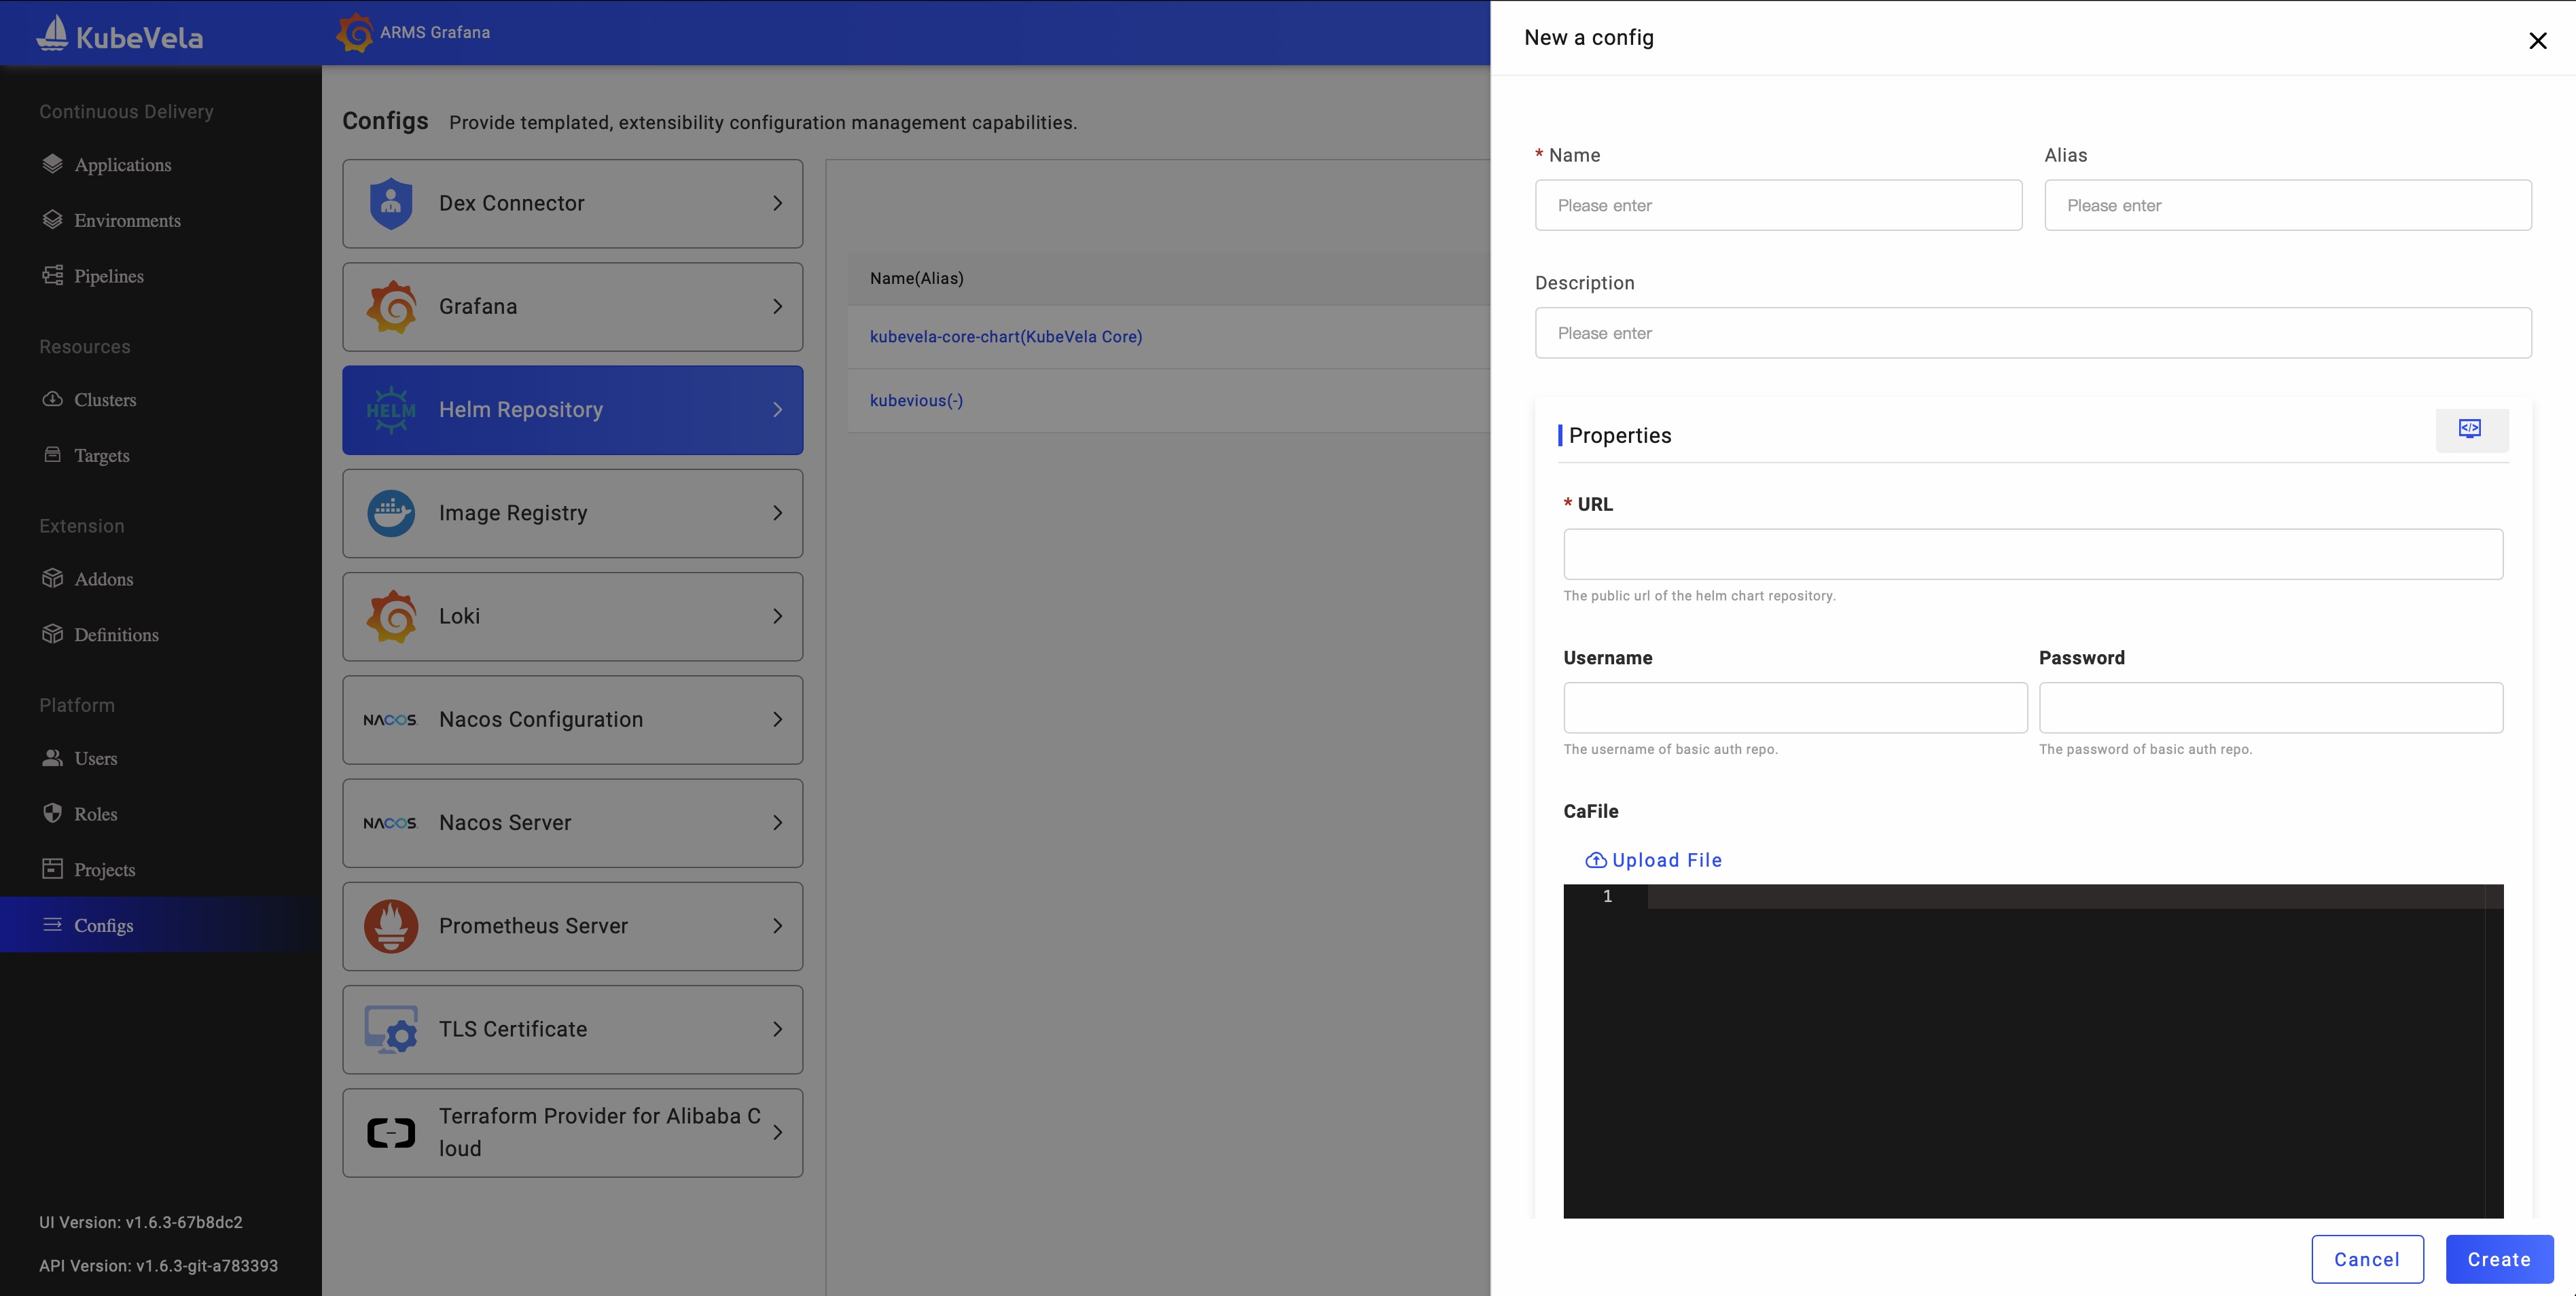Click the Dex Connector shield icon

point(391,203)
